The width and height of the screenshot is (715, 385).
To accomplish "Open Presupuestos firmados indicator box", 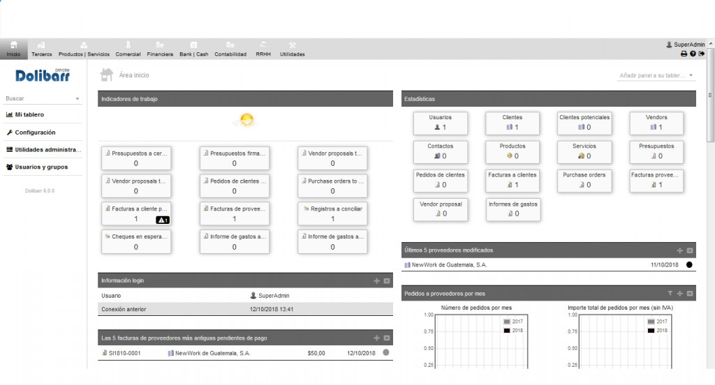I will (235, 158).
